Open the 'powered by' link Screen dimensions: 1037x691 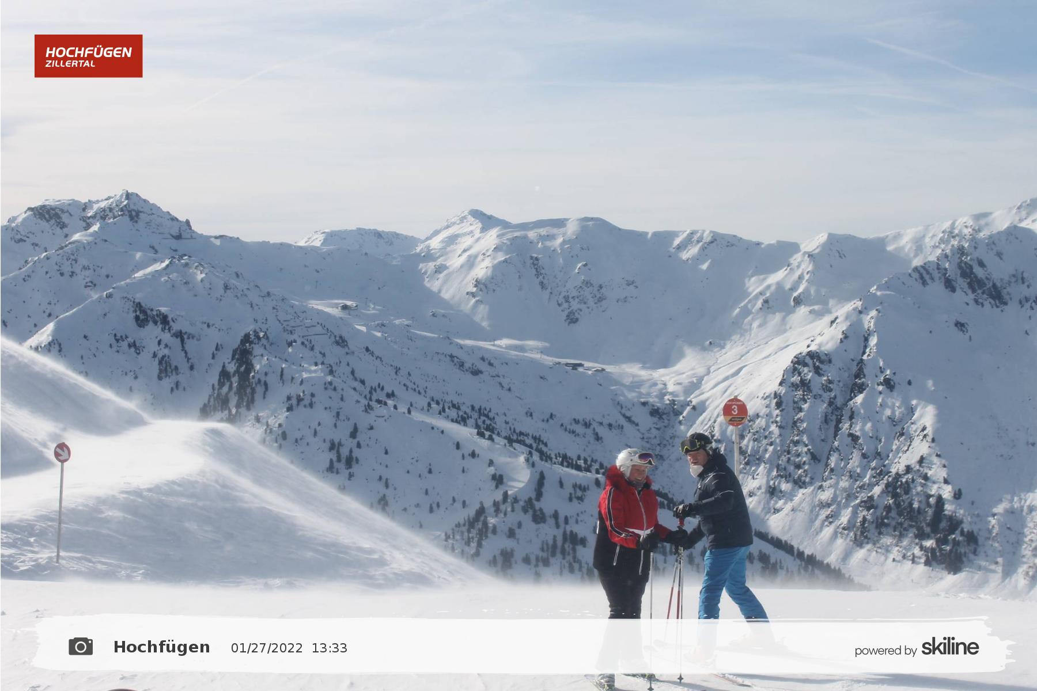click(885, 651)
